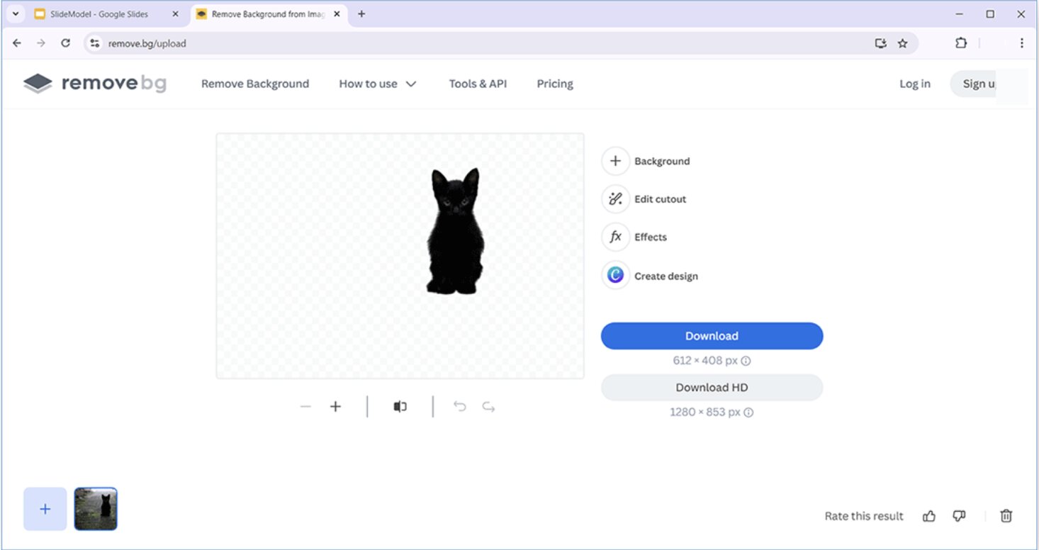This screenshot has width=1039, height=550.
Task: Click the Log in link
Action: coord(915,84)
